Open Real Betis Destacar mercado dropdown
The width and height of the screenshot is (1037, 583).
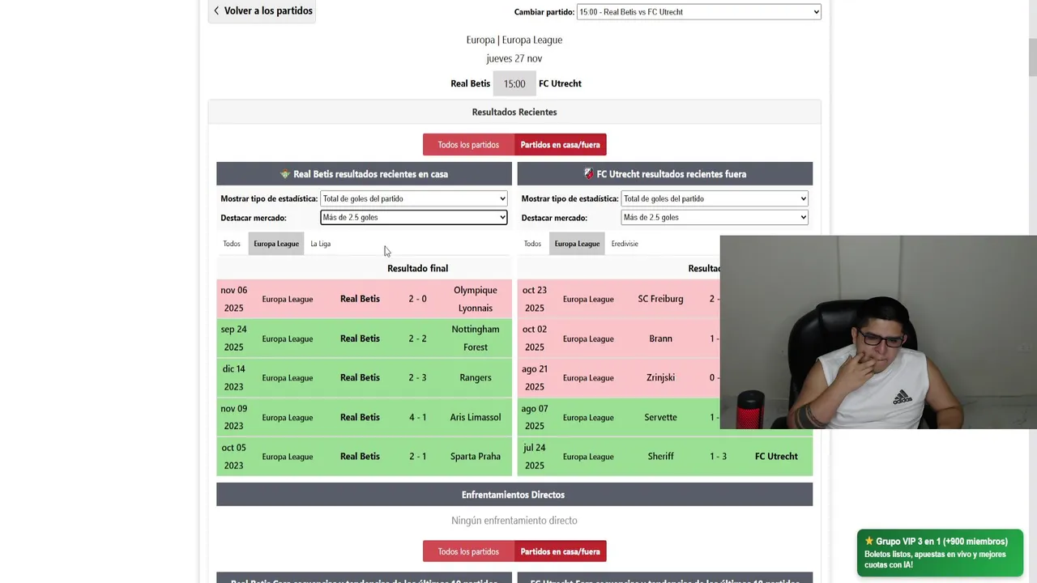pos(414,217)
